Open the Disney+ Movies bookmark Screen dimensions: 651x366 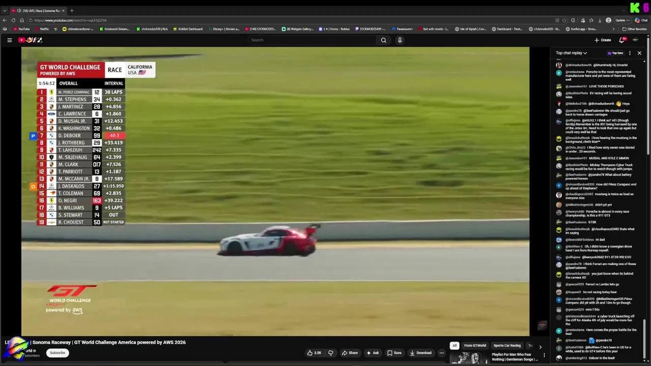click(x=223, y=29)
